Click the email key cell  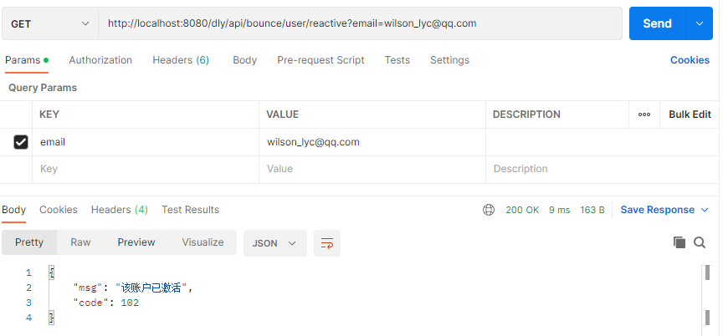(x=146, y=142)
